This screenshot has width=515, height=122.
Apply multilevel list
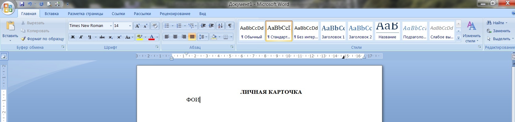[x=191, y=26]
